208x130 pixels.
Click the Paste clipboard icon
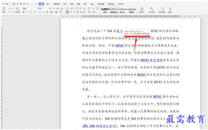coord(4,9)
